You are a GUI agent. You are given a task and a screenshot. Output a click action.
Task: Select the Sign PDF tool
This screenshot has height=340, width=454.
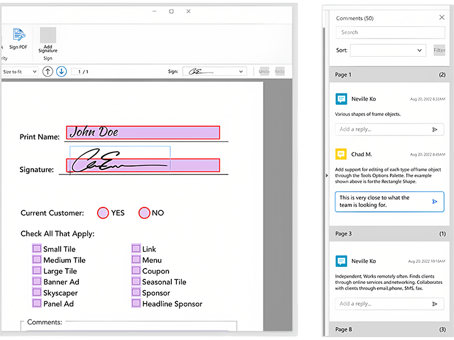point(19,35)
